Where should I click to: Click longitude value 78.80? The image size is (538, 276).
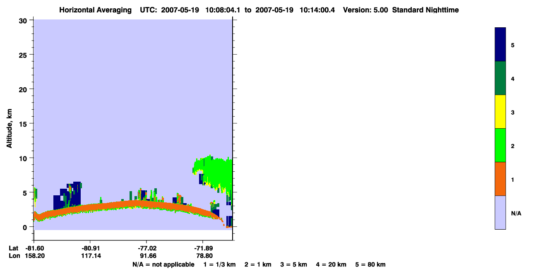click(x=204, y=256)
